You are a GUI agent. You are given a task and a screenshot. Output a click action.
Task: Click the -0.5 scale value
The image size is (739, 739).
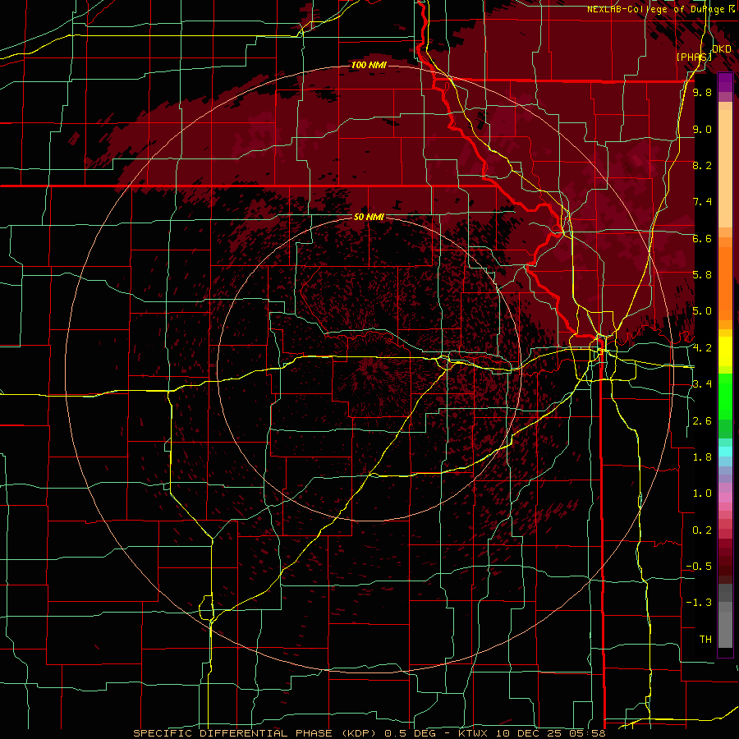point(699,567)
